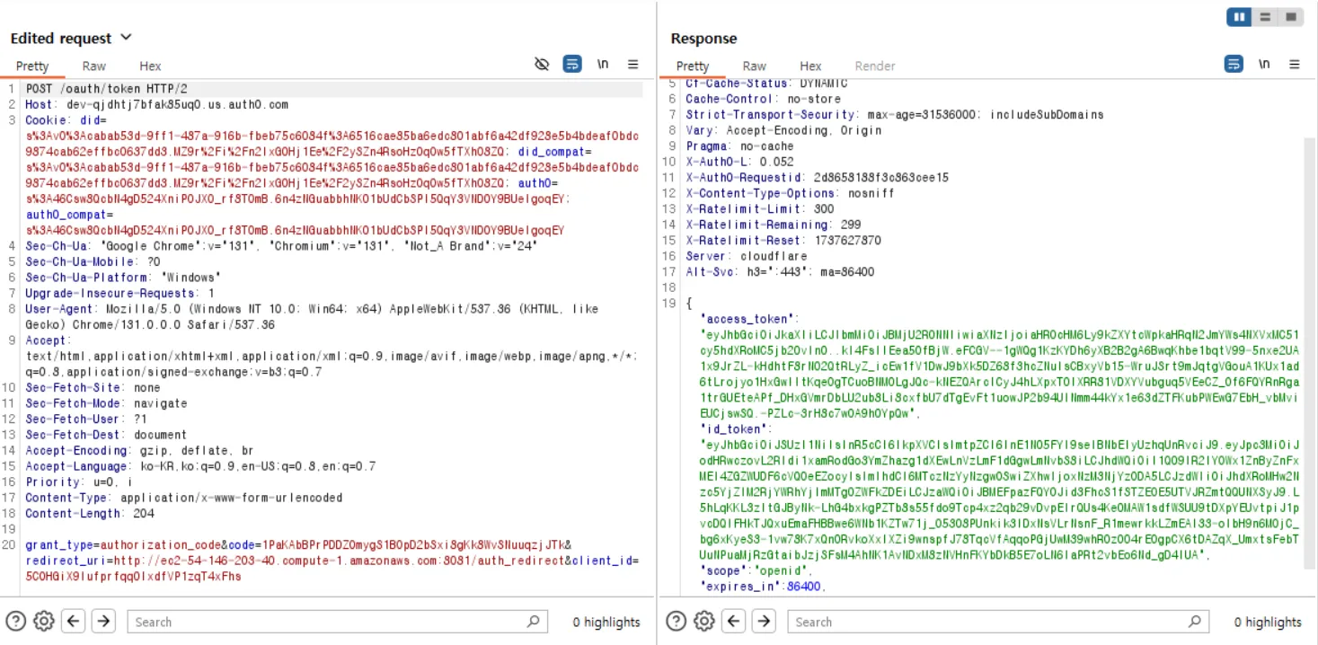Toggle \n show newlines in Response pane

[1264, 64]
